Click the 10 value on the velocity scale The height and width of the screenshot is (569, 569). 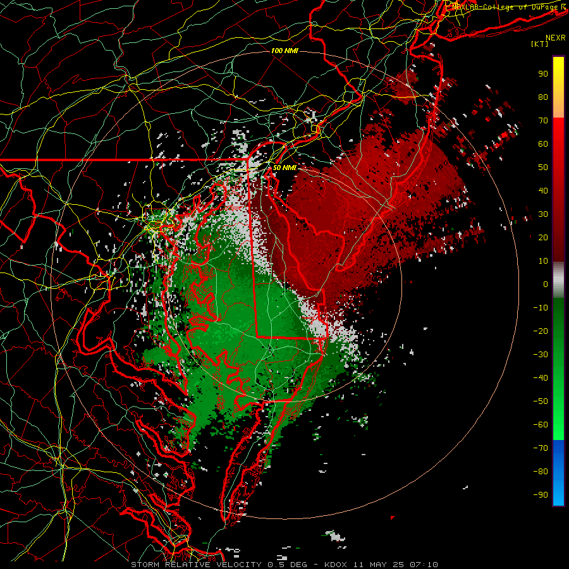point(543,261)
